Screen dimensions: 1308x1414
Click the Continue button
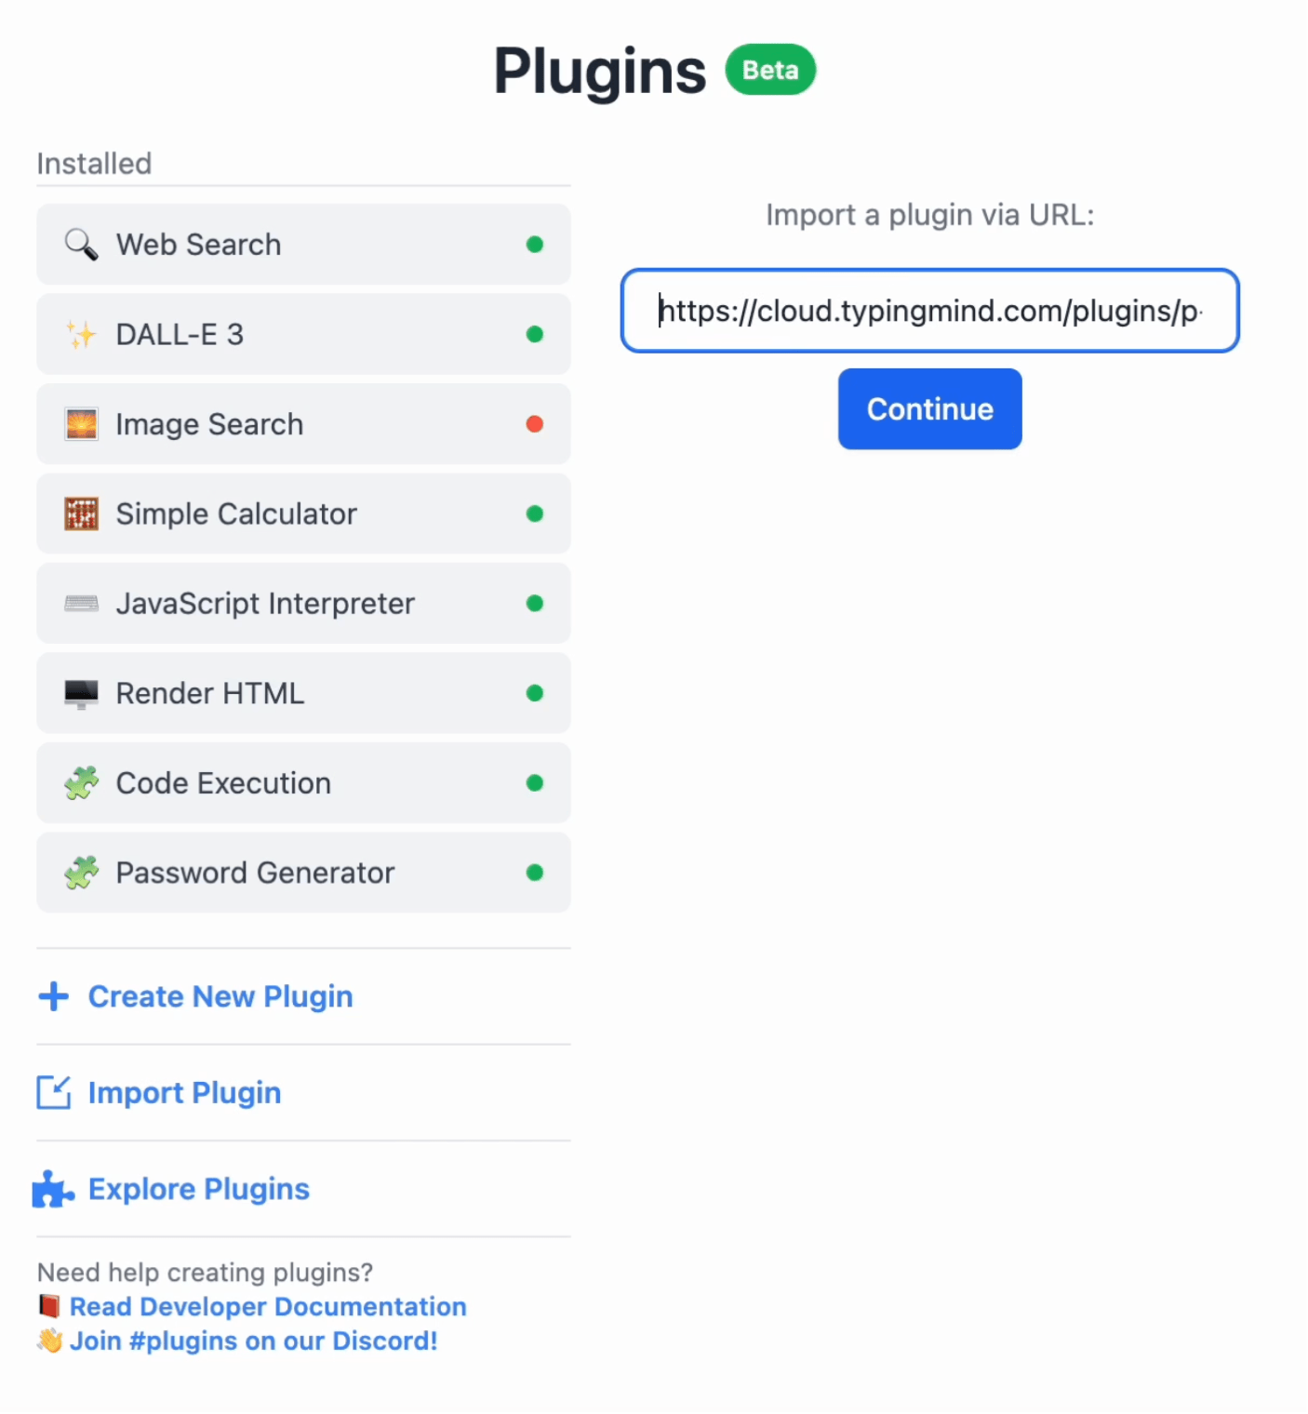(x=929, y=409)
